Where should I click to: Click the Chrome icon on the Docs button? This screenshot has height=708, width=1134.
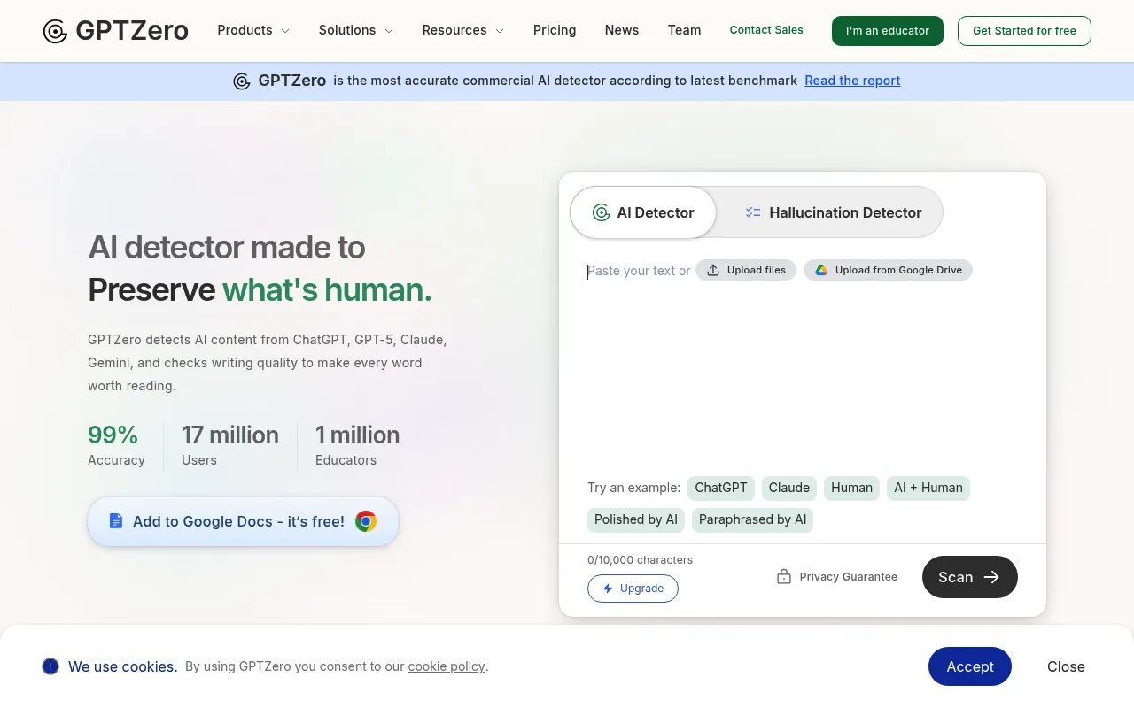coord(366,521)
